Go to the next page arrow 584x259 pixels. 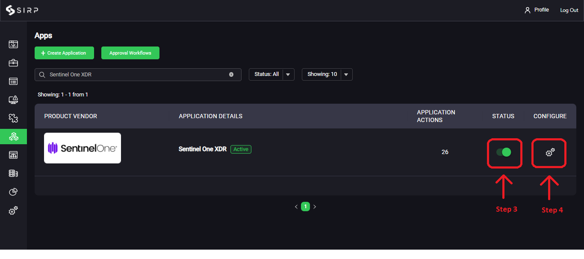pos(315,207)
